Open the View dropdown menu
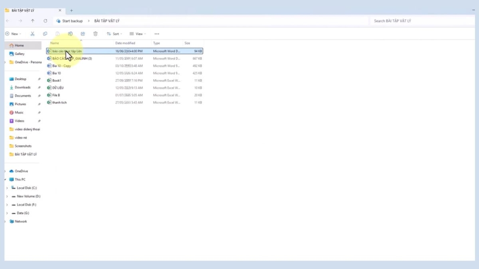The width and height of the screenshot is (479, 269). click(138, 34)
